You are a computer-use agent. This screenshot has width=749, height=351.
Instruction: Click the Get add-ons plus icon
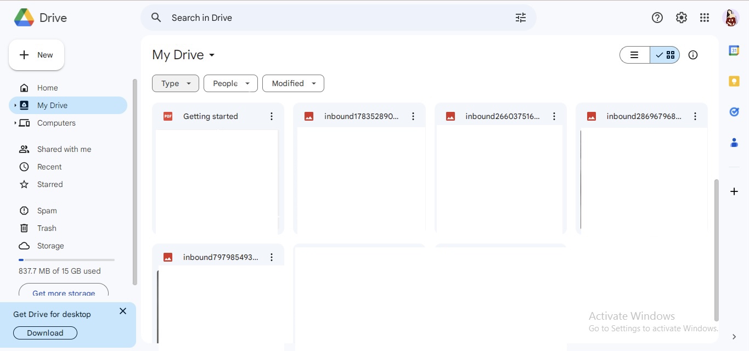click(734, 191)
